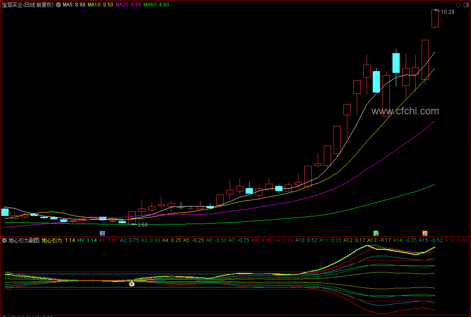Select the A7: -0.75 value
This screenshot has height=317, width=471.
click(x=239, y=240)
